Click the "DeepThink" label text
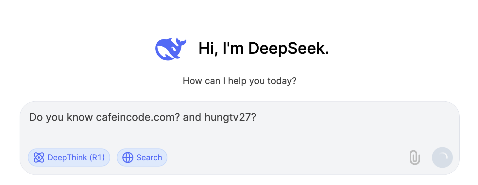Viewport: 478px width, 185px height. [x=67, y=158]
